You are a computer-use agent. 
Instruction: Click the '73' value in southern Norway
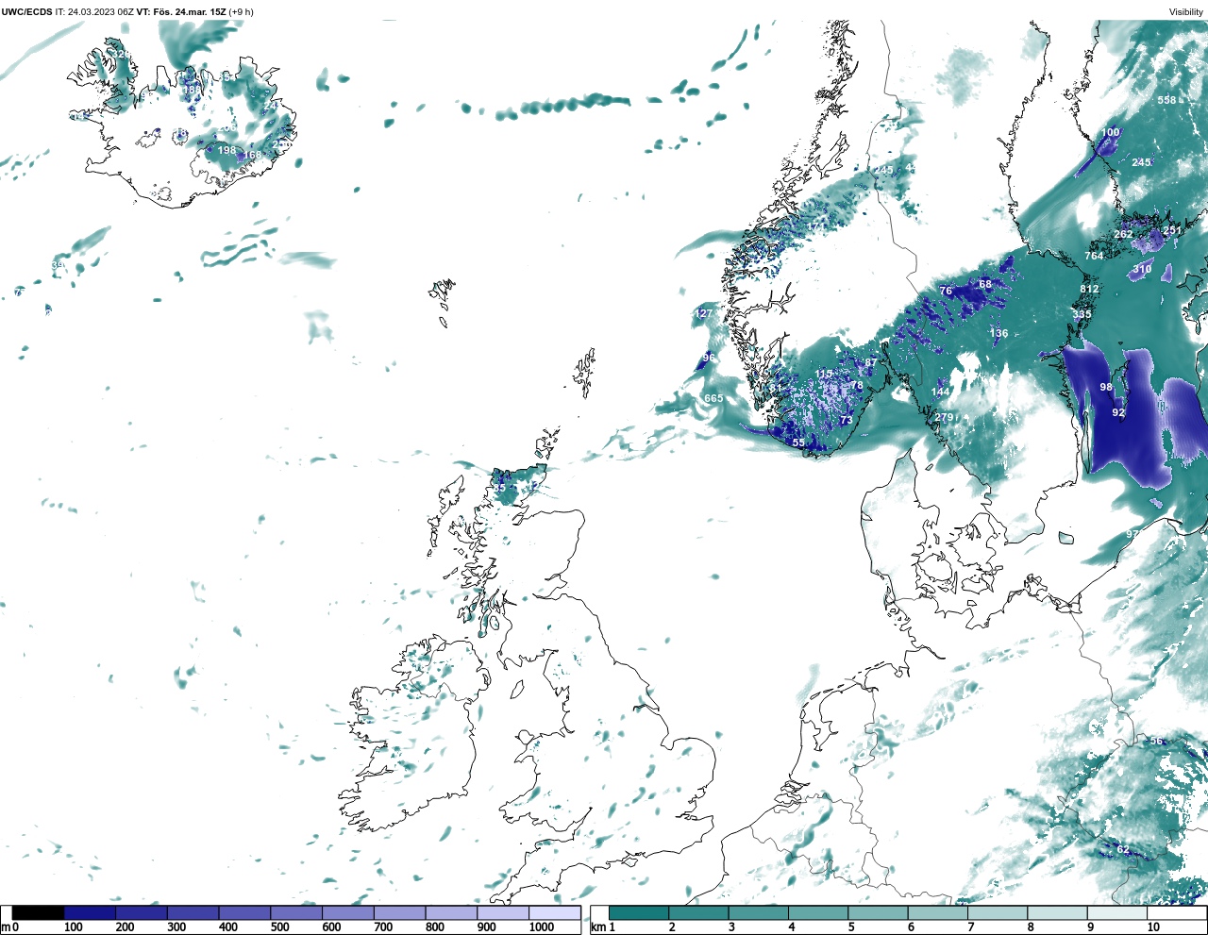(x=847, y=420)
